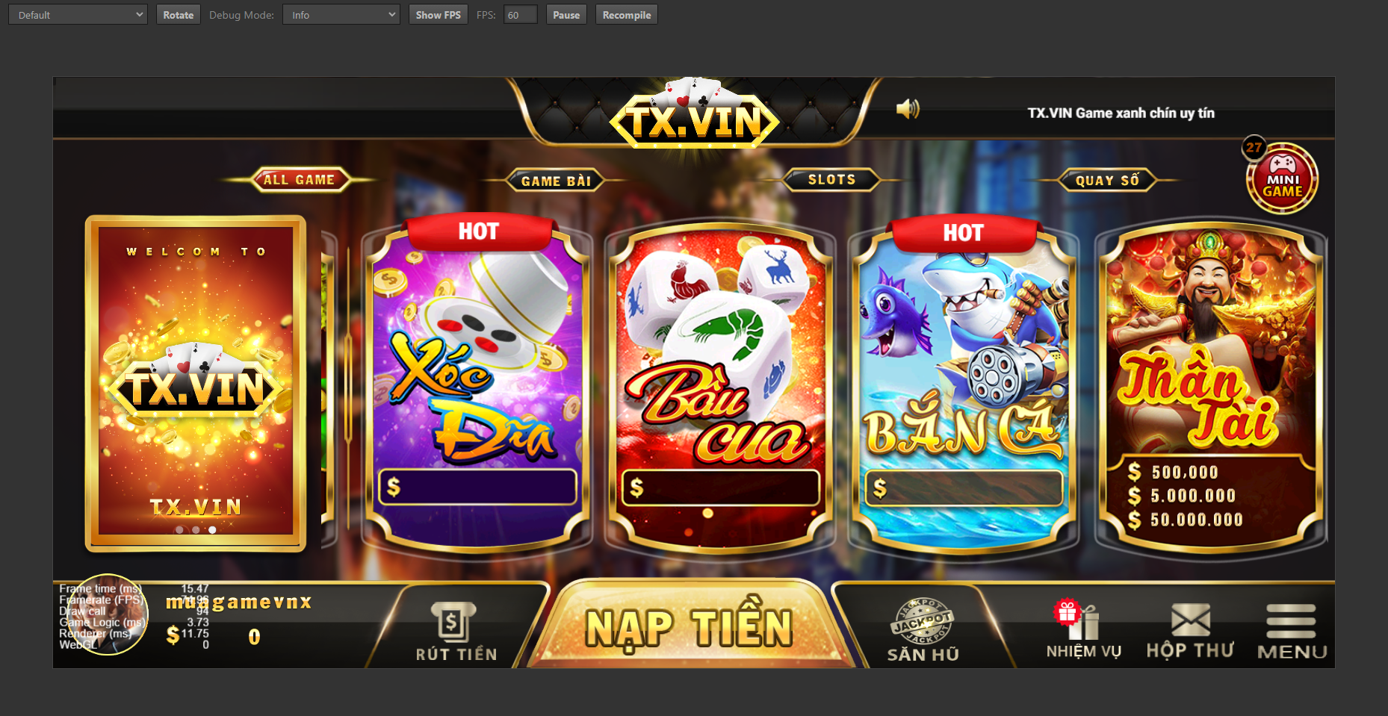Expand the Debug Mode Info dropdown
The image size is (1388, 716).
pos(341,15)
